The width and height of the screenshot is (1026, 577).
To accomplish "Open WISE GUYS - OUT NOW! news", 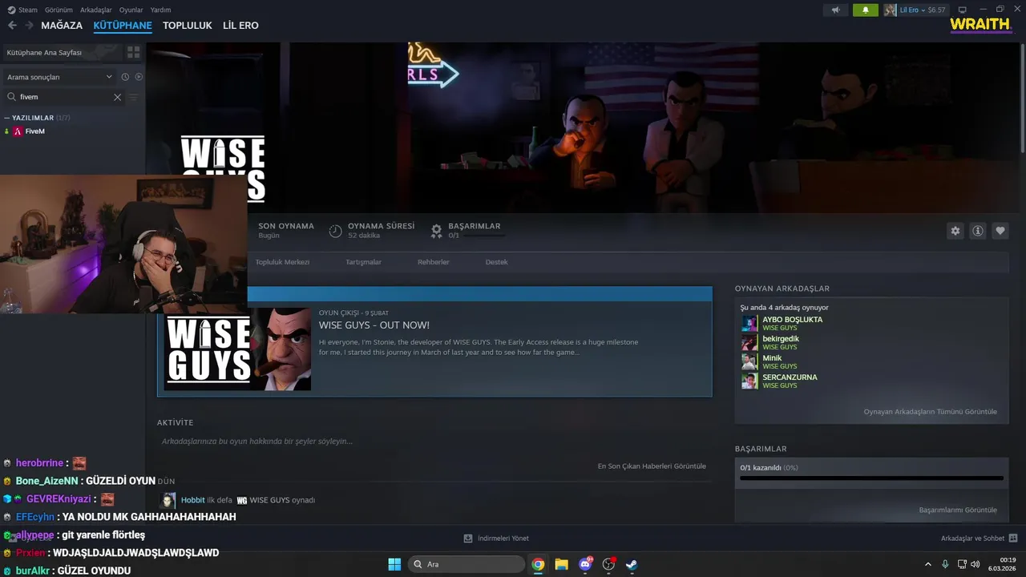I will click(x=374, y=325).
